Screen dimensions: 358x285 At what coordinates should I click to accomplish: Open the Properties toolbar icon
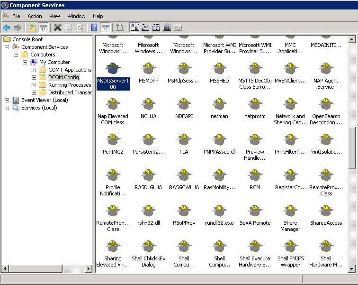pos(69,28)
